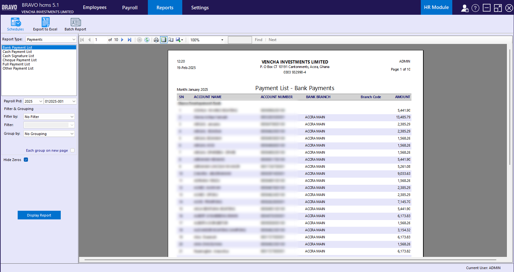
Task: Refresh the report viewer
Action: pos(147,40)
